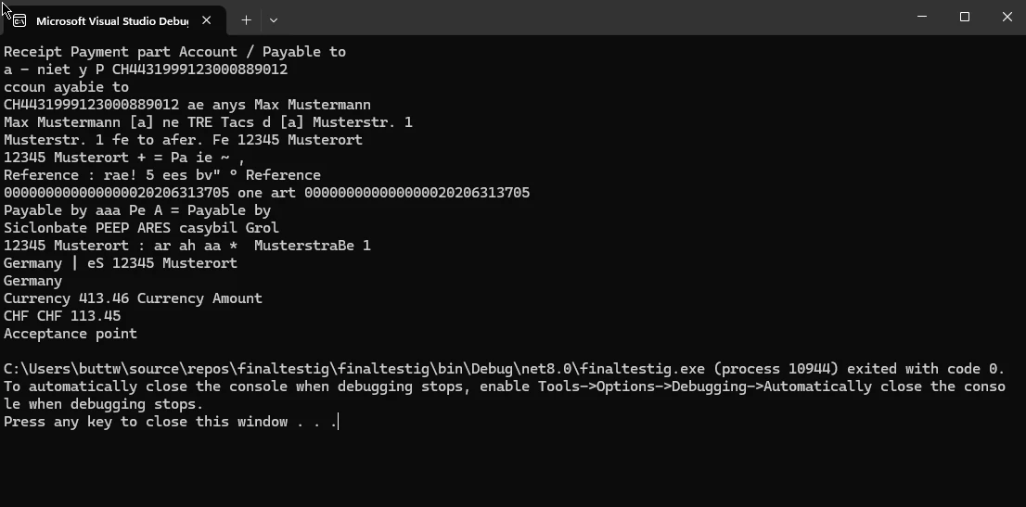Close the debug console window
This screenshot has height=507, width=1026.
[x=1007, y=17]
